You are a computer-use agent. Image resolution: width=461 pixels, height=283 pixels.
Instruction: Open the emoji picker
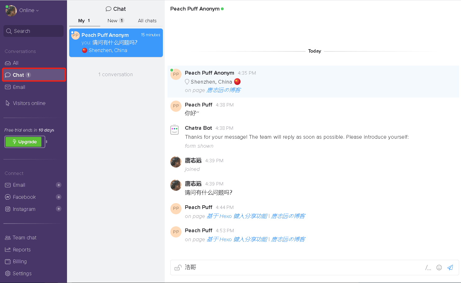pos(439,268)
